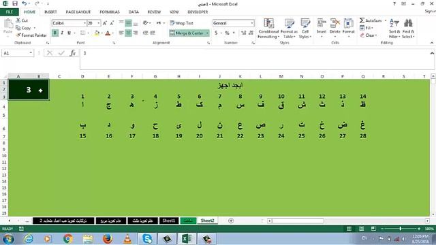Viewport: 436px width, 245px height.
Task: Apply Accounting dollar number format
Action: [217, 33]
